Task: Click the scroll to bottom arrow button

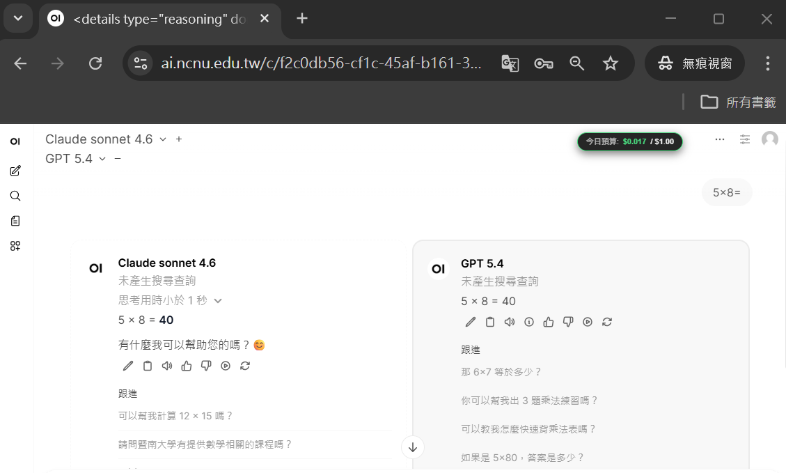Action: (413, 447)
